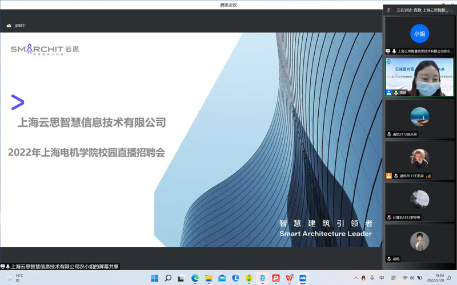Toggle the system tray microphone icon
457x285 pixels.
coord(370,278)
